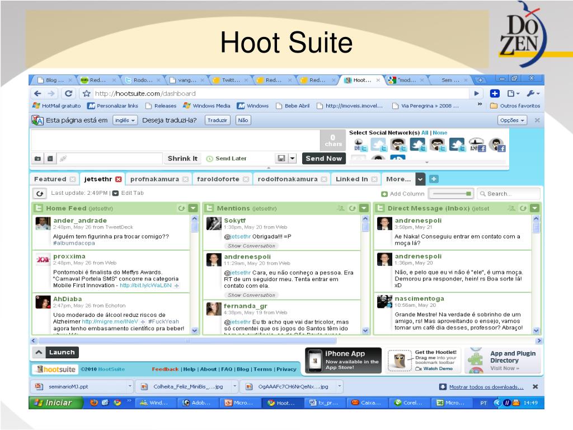Click the Shrink It button

click(x=182, y=158)
